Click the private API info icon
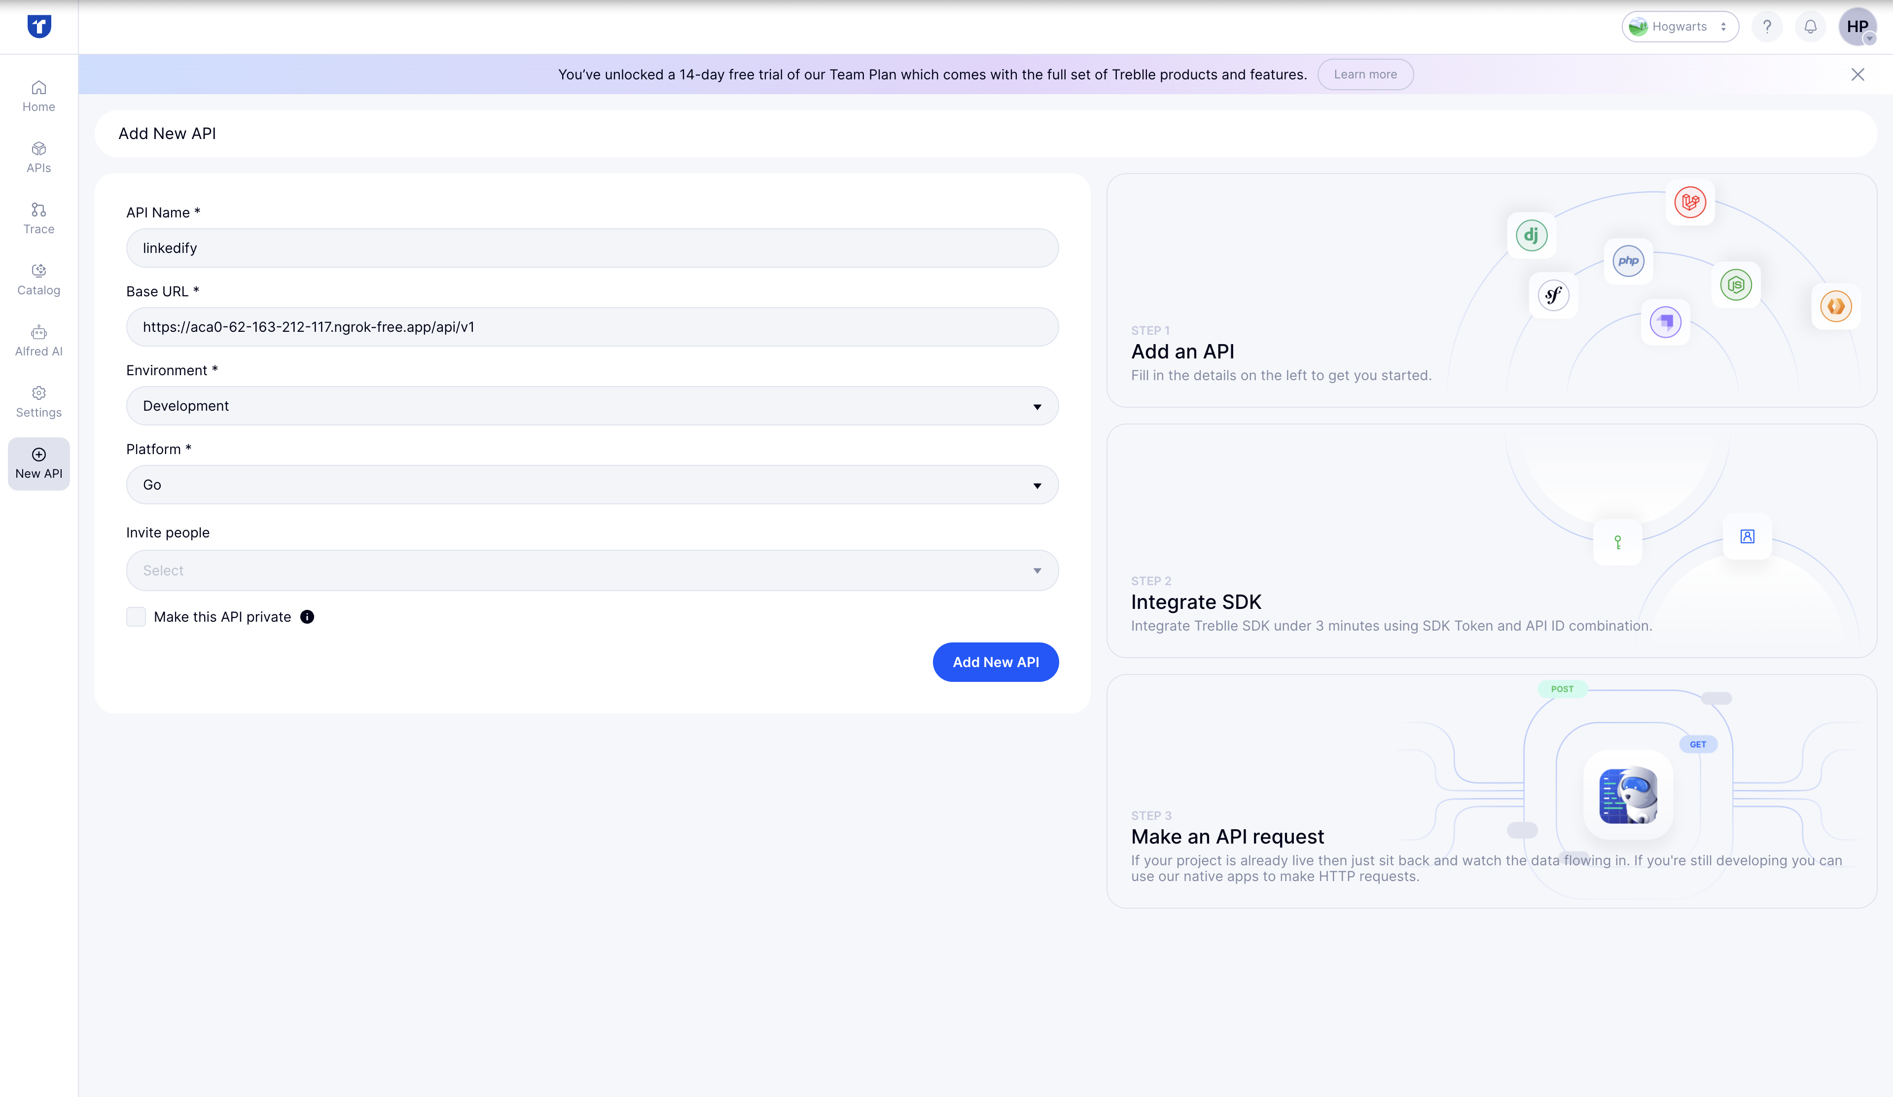The height and width of the screenshot is (1097, 1893). 307,617
